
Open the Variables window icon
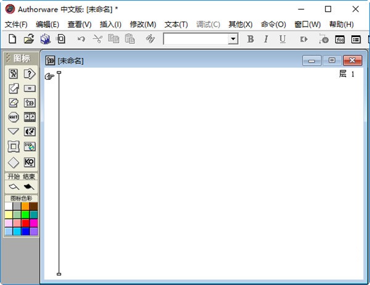pos(356,39)
